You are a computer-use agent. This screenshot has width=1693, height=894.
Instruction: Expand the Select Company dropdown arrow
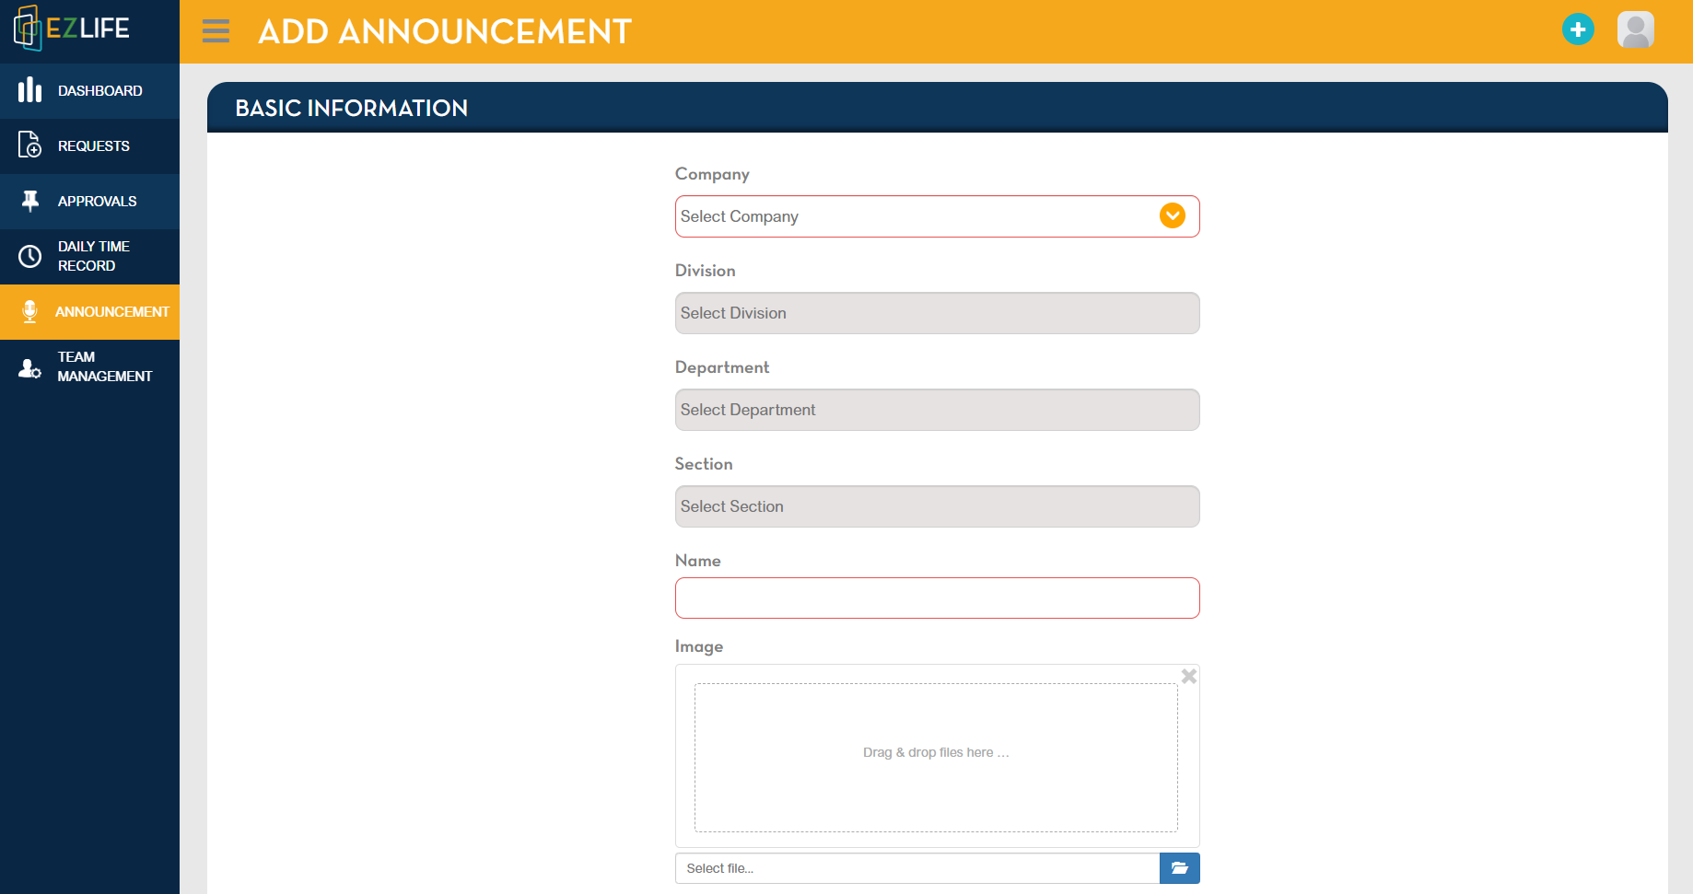(1173, 215)
